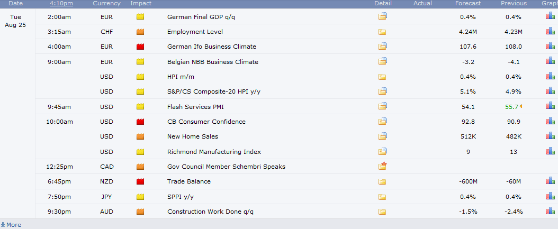This screenshot has width=558, height=229.
Task: Open detail folder for Belgian NBB Business Climate
Action: 382,62
